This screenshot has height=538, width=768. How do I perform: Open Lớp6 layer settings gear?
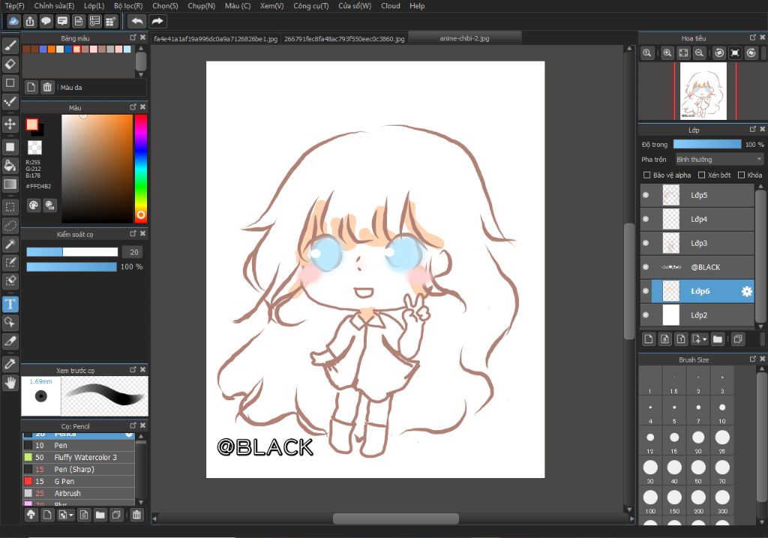tap(746, 291)
